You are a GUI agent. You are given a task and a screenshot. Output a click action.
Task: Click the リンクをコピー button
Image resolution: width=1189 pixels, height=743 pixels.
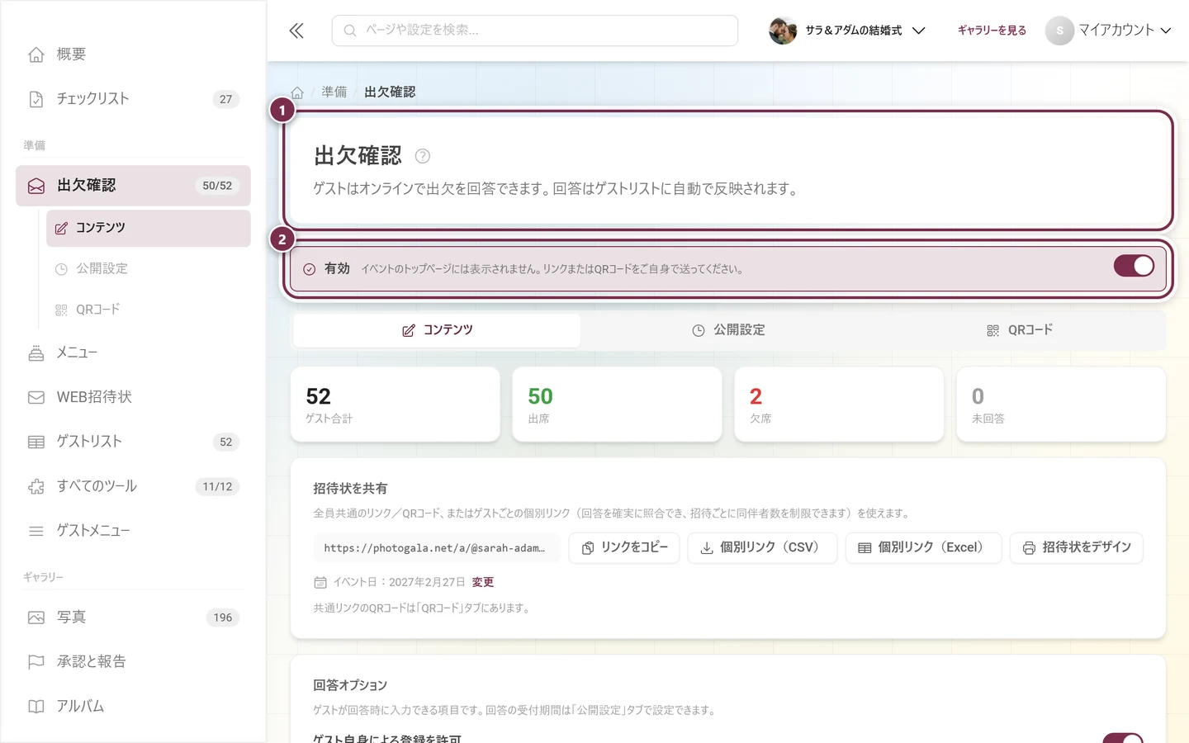click(624, 547)
